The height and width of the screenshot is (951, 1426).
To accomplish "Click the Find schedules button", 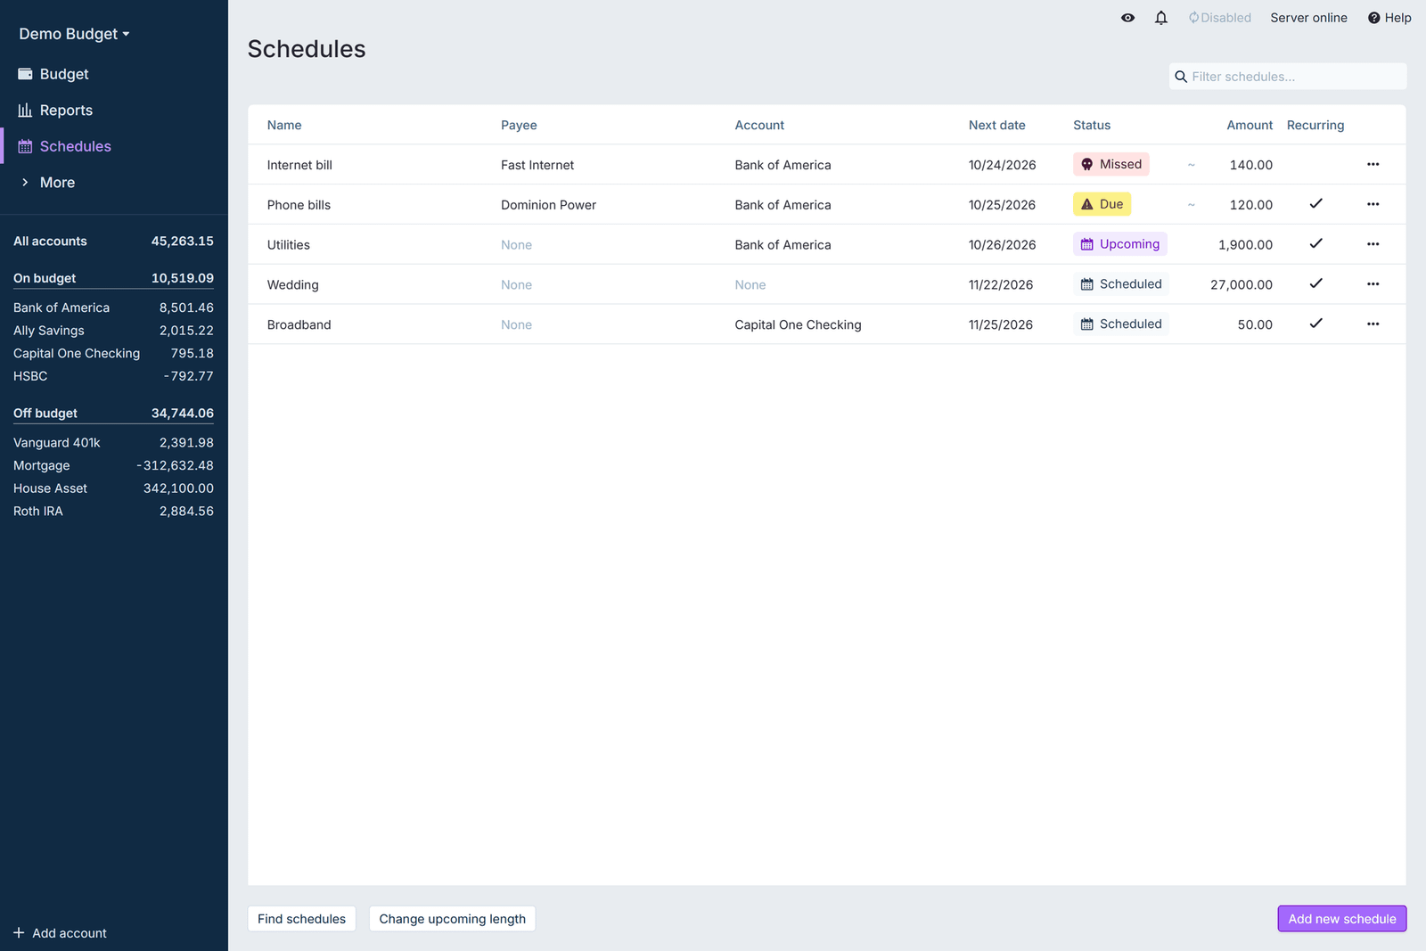I will (x=302, y=919).
